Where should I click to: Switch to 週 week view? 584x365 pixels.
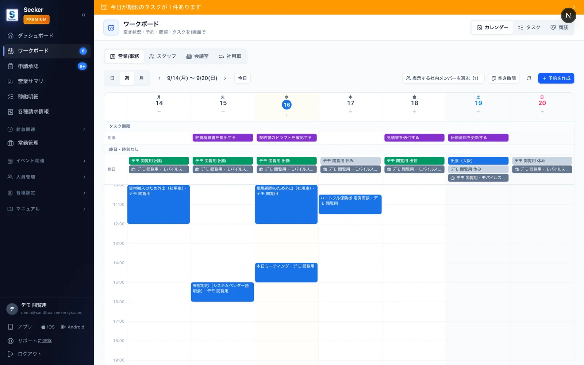tap(127, 78)
